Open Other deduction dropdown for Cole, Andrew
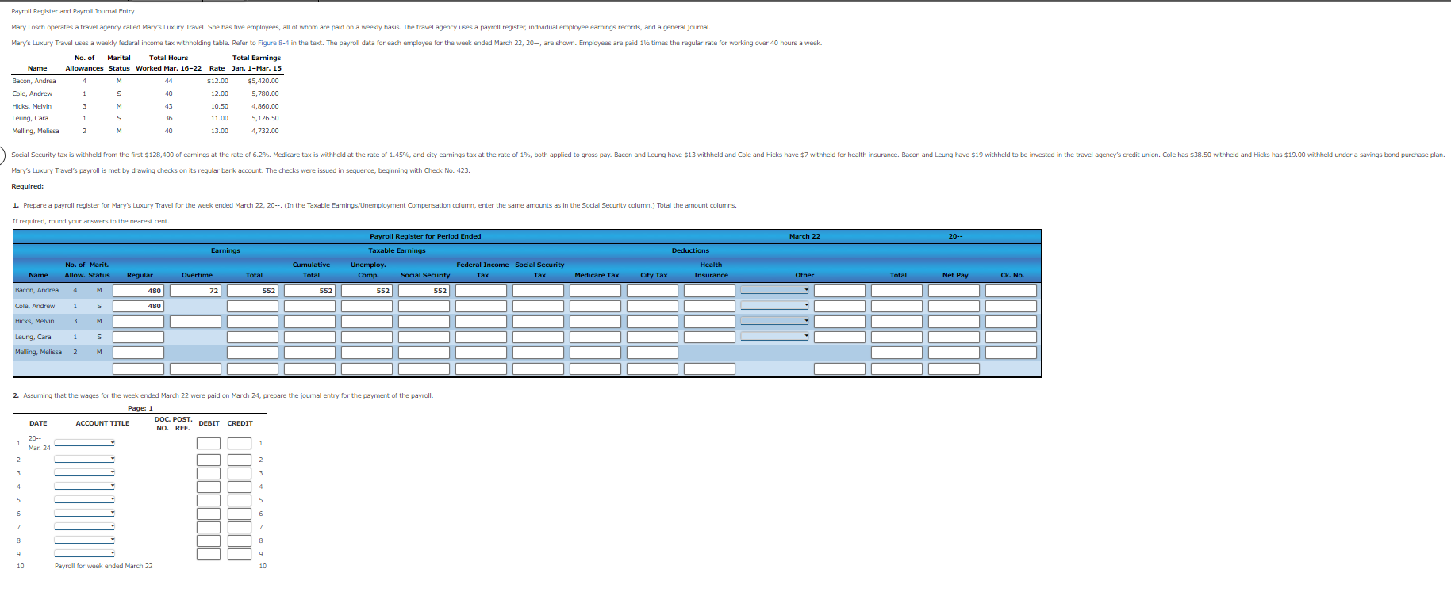1451x611 pixels. pos(774,305)
